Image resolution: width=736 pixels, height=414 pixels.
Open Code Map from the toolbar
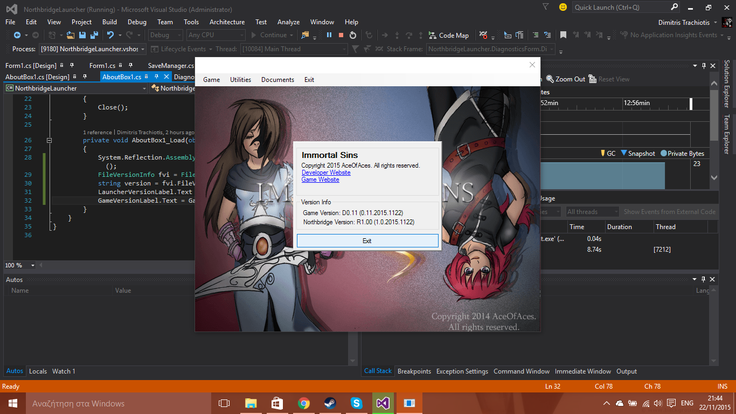tap(449, 35)
